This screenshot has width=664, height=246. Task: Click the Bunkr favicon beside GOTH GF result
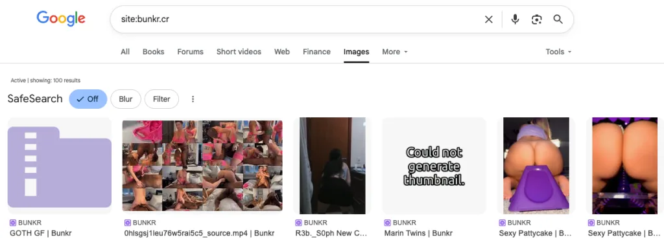pyautogui.click(x=13, y=223)
